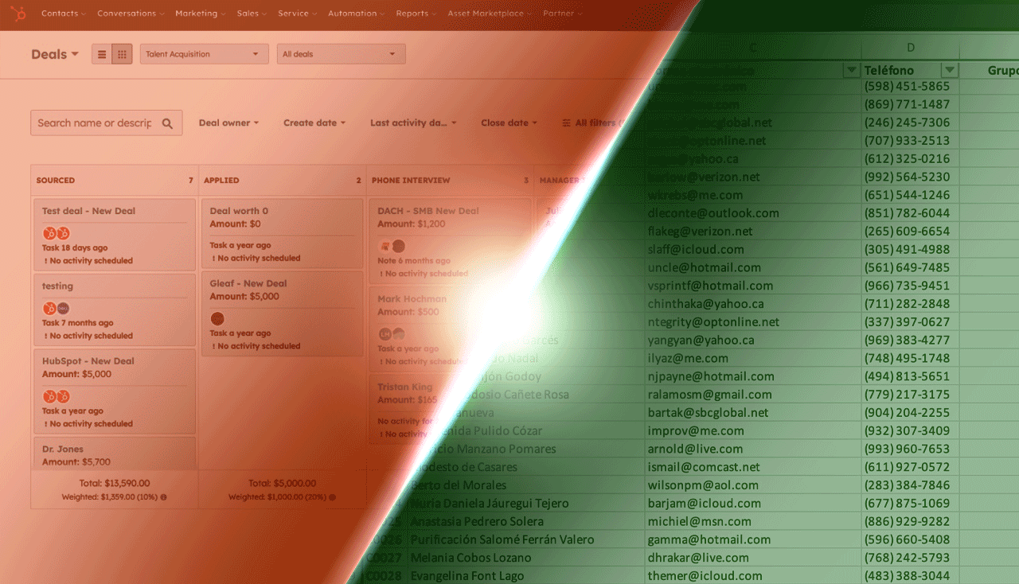Click the HubSpot sprocket logo

pyautogui.click(x=18, y=14)
